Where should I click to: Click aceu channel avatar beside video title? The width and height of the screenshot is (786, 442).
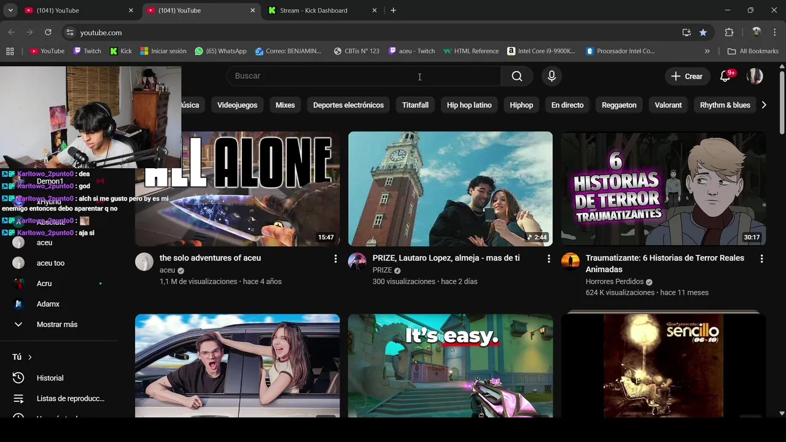tap(144, 262)
